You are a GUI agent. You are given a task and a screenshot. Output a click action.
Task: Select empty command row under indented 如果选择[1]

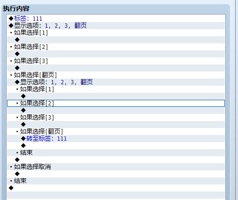[116, 96]
